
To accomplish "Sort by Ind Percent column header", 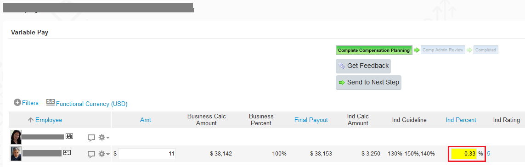I will [461, 120].
